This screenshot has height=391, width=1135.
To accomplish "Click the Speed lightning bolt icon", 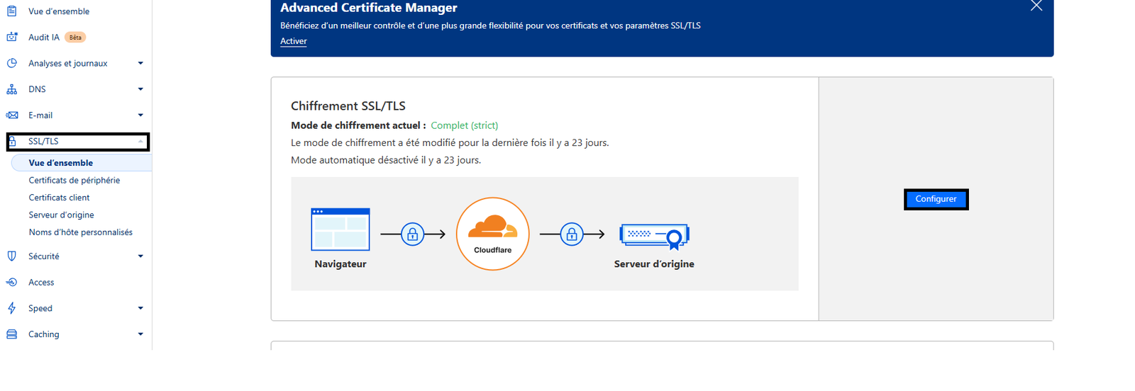I will click(12, 308).
